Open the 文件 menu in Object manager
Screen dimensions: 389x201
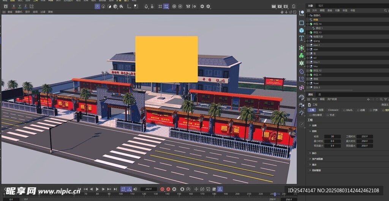pos(314,11)
